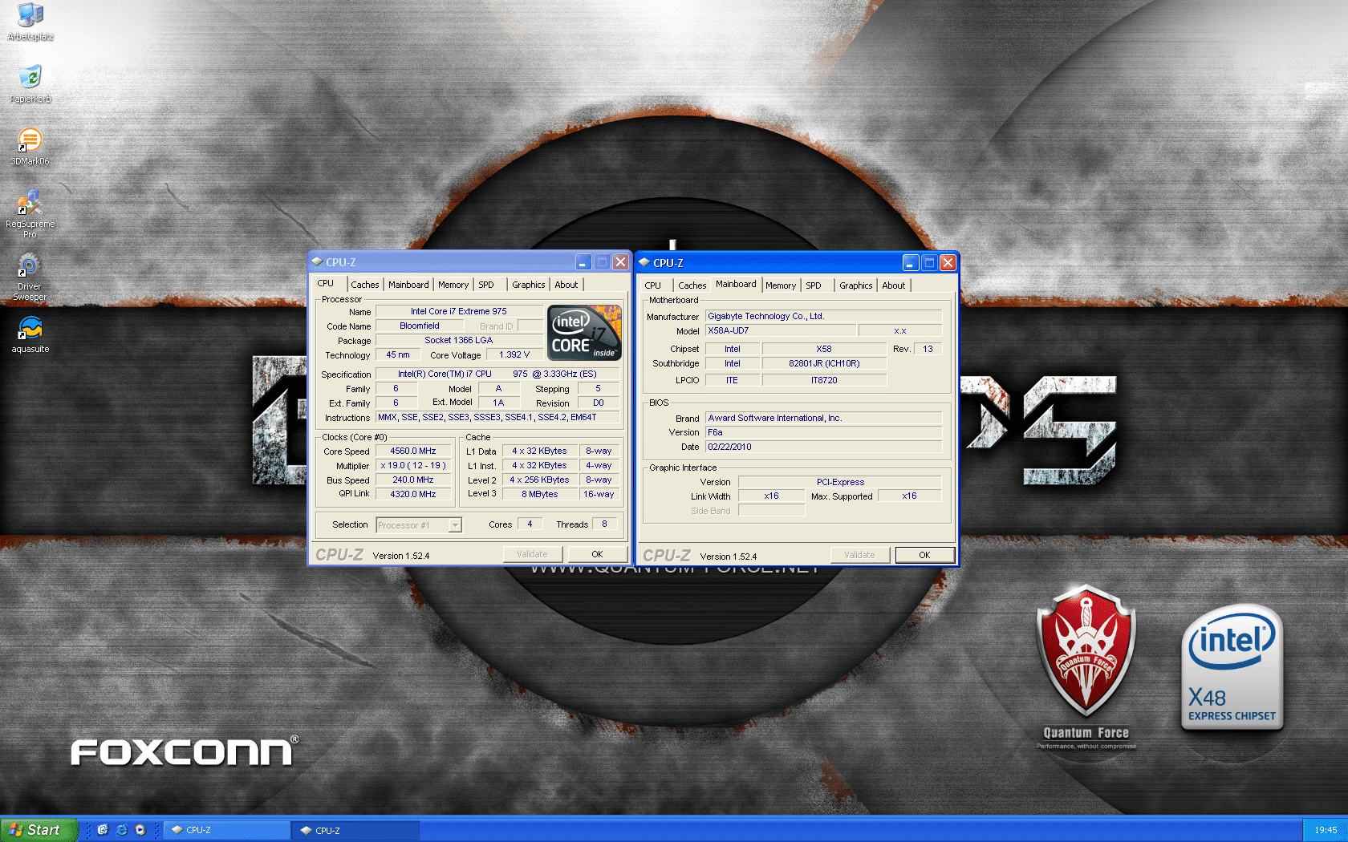Screen dimensions: 1348x842
Task: Launch Windows Media Player from quick launch
Action: coord(140,830)
